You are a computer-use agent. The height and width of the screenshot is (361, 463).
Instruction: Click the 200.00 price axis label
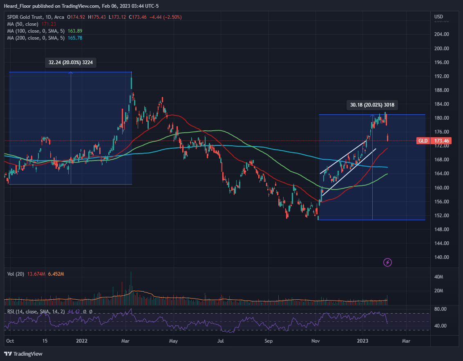tap(441, 49)
